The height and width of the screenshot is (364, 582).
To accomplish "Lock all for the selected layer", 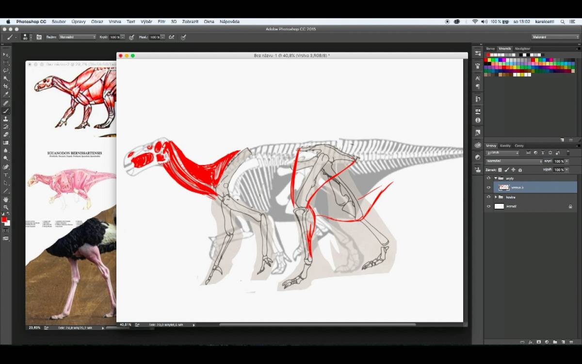I will [x=520, y=170].
